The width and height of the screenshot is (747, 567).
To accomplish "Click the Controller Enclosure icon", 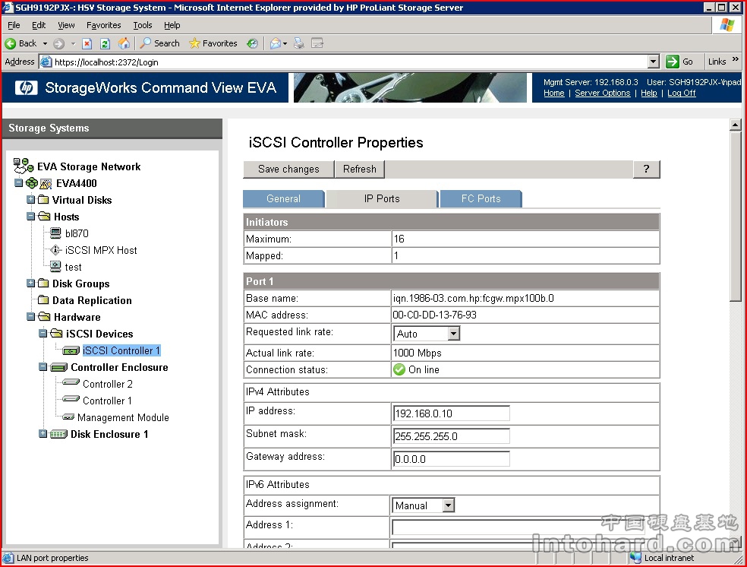I will (x=59, y=367).
